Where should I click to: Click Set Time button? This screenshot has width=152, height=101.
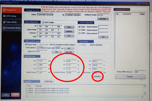tap(103, 19)
